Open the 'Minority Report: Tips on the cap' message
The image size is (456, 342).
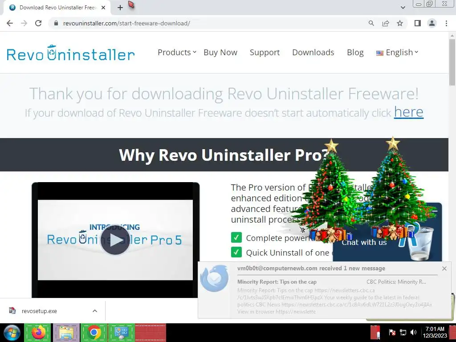[x=277, y=282]
